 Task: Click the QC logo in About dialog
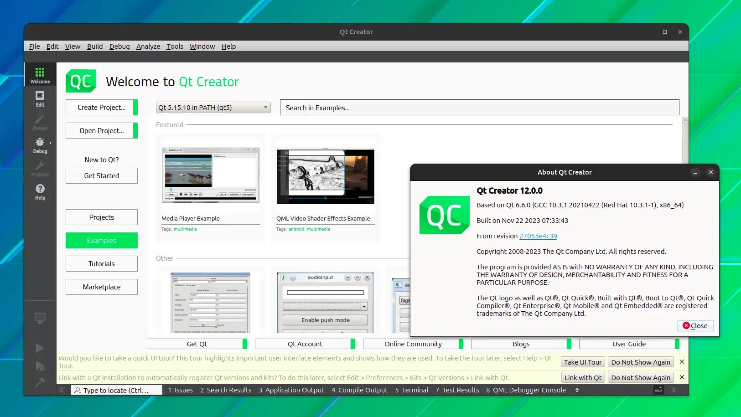445,215
